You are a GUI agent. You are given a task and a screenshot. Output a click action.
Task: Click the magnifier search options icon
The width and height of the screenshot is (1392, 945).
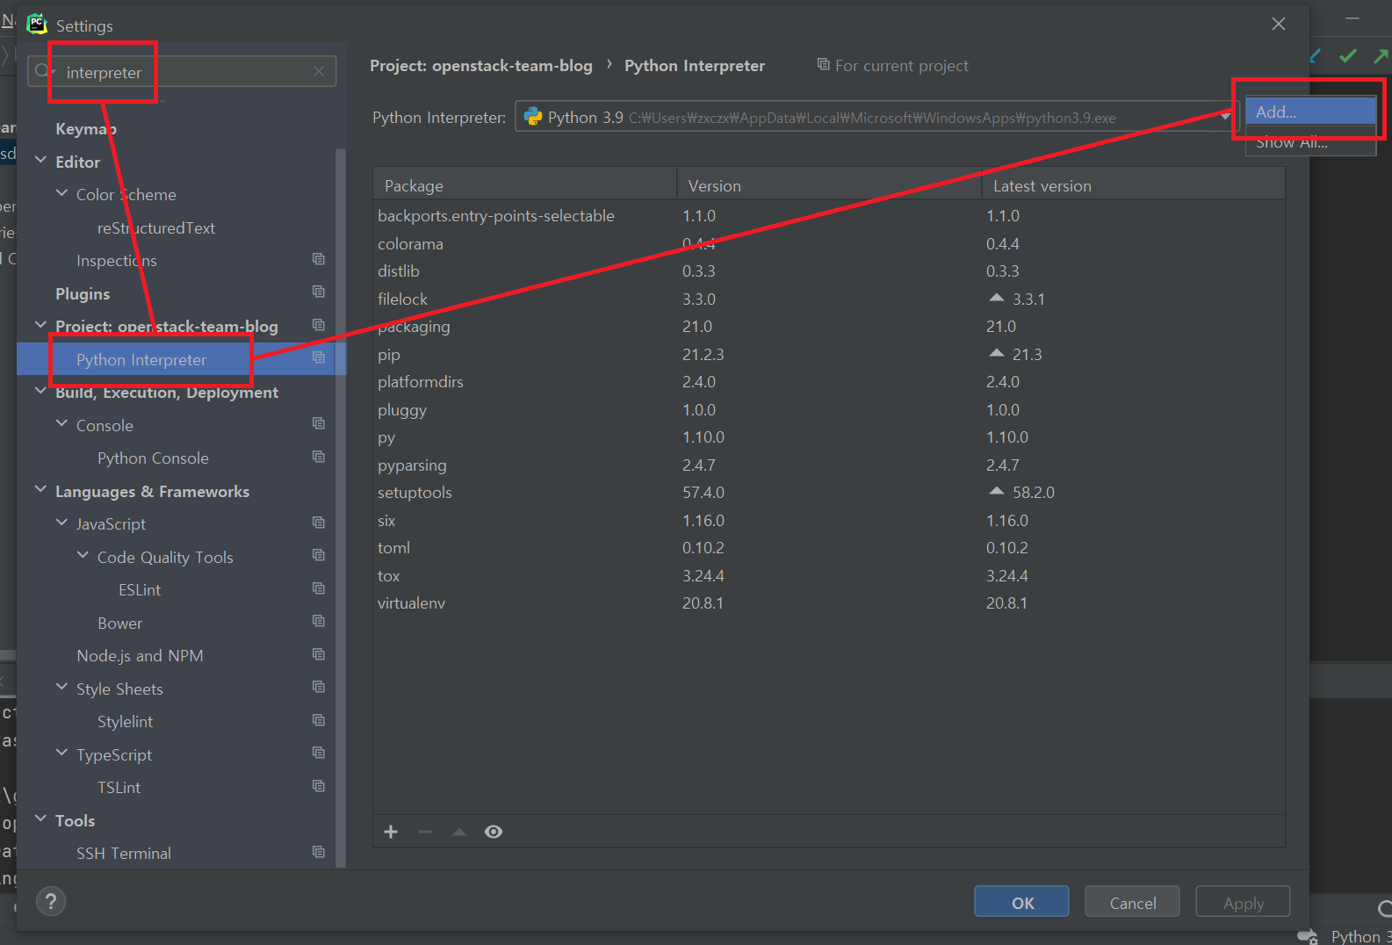click(43, 71)
